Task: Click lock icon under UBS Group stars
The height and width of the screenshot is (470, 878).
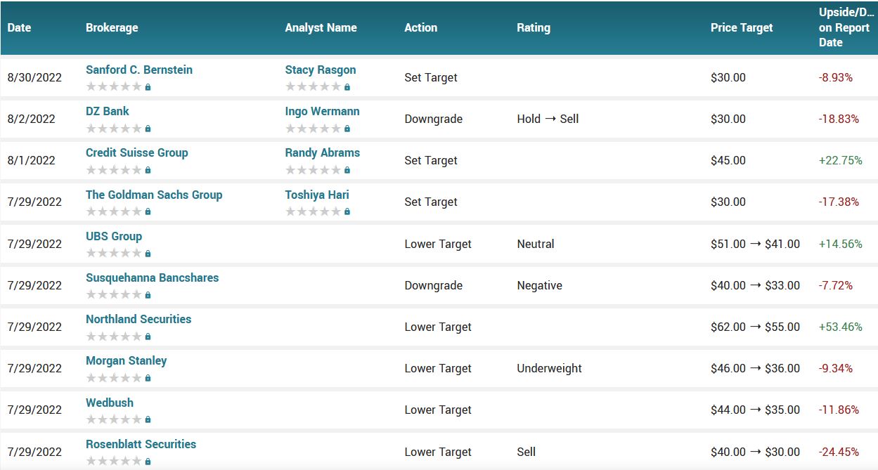Action: pos(148,254)
